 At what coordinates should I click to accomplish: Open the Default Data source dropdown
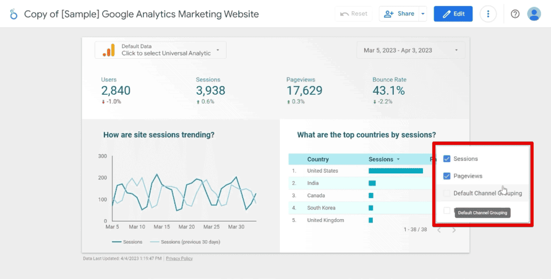coord(160,50)
